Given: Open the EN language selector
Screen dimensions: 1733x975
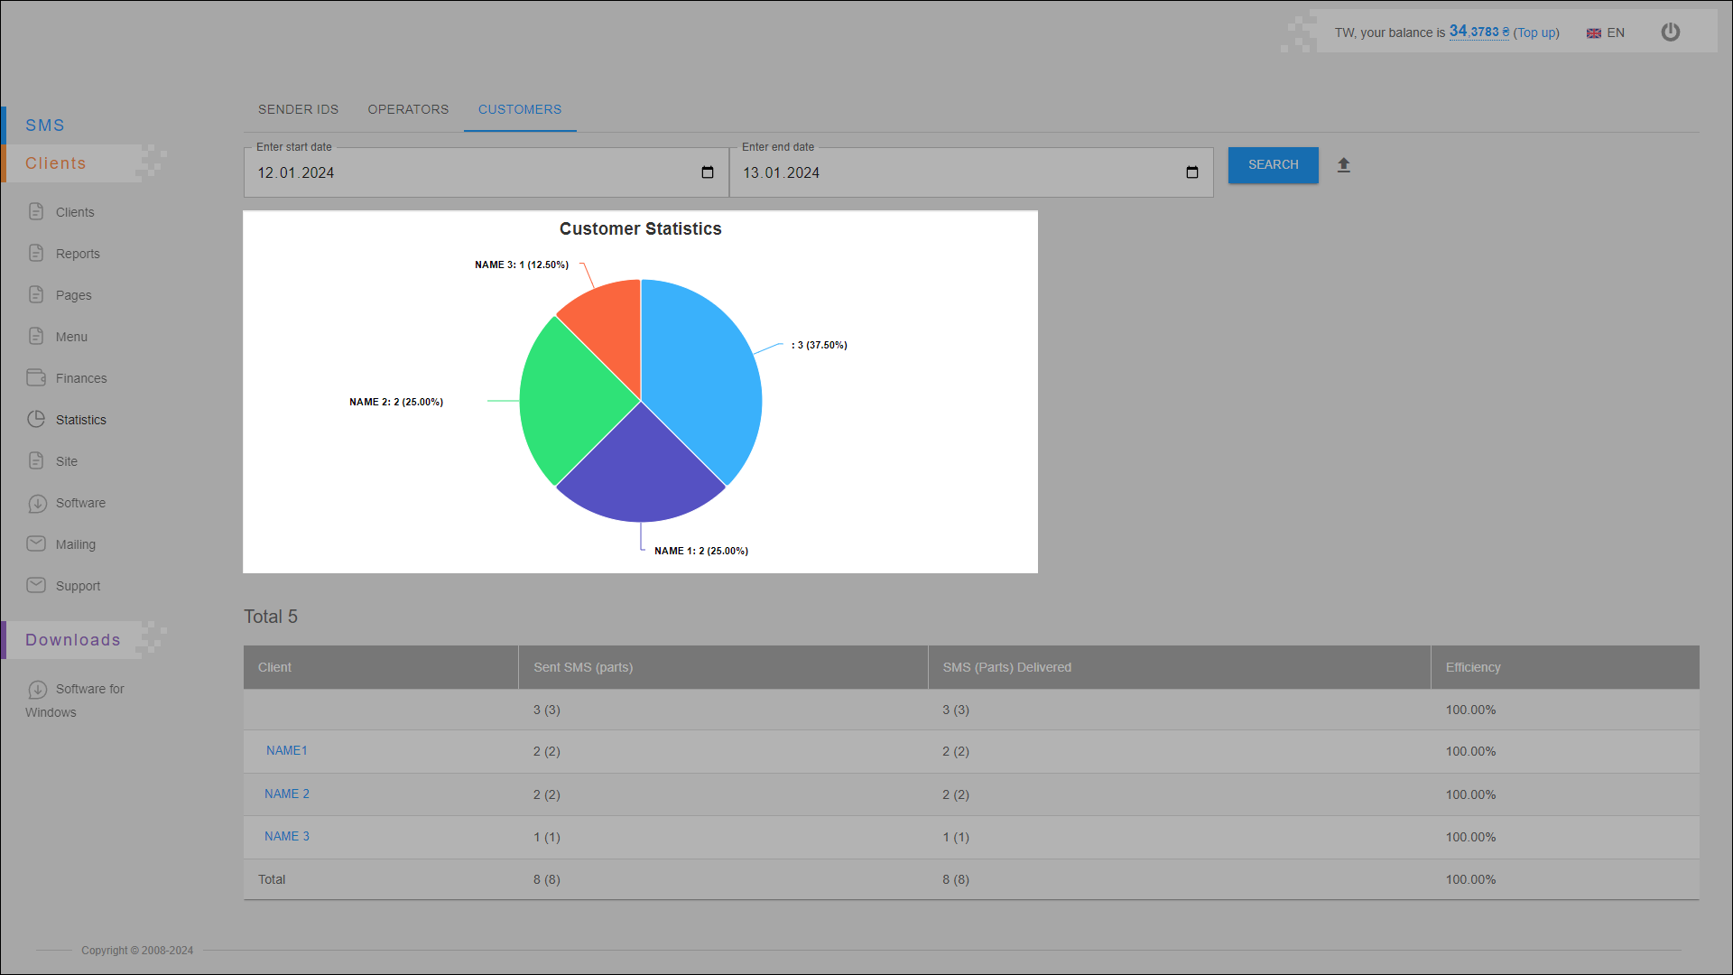Looking at the screenshot, I should coord(1606,32).
